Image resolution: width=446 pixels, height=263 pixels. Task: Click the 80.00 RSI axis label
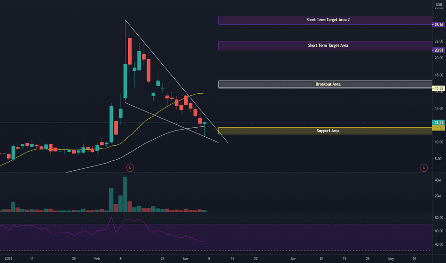point(439,218)
